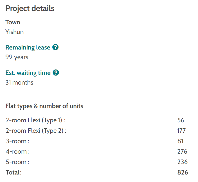Click the 56 units count
The width and height of the screenshot is (198, 182).
click(181, 120)
